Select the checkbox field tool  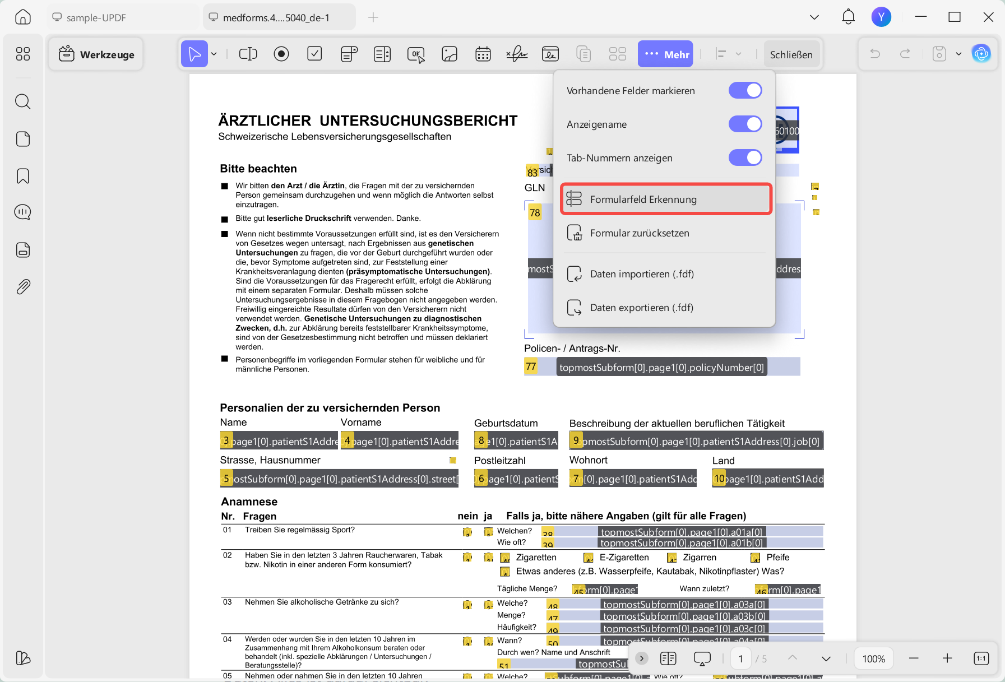(x=315, y=54)
